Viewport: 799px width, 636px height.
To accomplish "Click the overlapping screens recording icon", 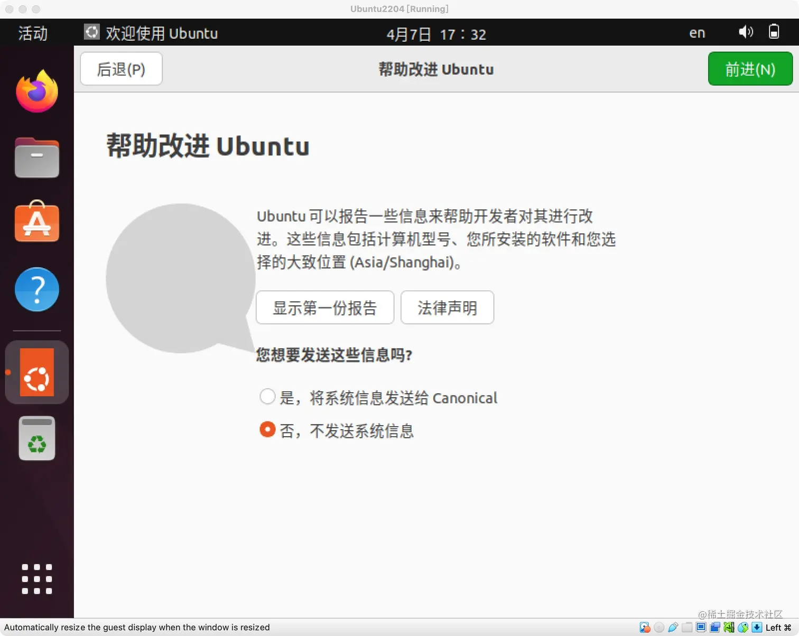I will click(x=715, y=628).
